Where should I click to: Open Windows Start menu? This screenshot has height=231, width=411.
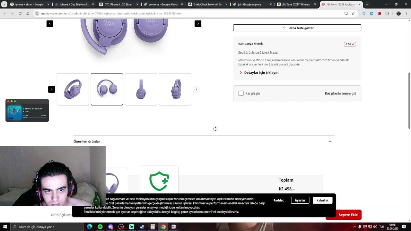[x=5, y=227]
